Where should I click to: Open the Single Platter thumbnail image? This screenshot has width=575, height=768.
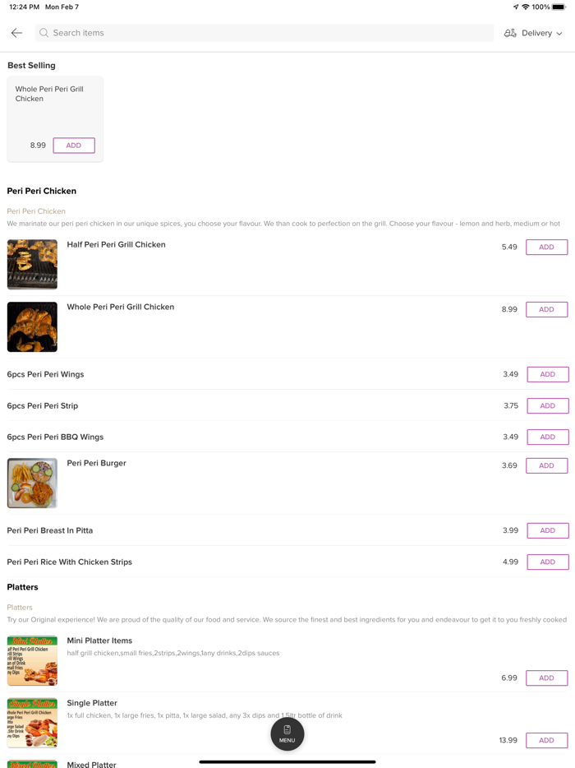pyautogui.click(x=32, y=723)
